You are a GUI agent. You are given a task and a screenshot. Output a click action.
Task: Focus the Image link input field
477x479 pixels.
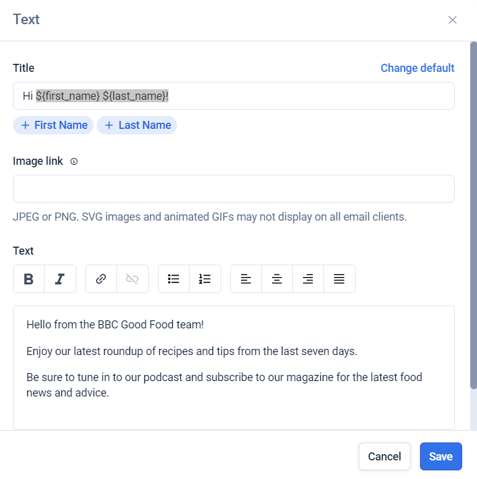pyautogui.click(x=234, y=188)
